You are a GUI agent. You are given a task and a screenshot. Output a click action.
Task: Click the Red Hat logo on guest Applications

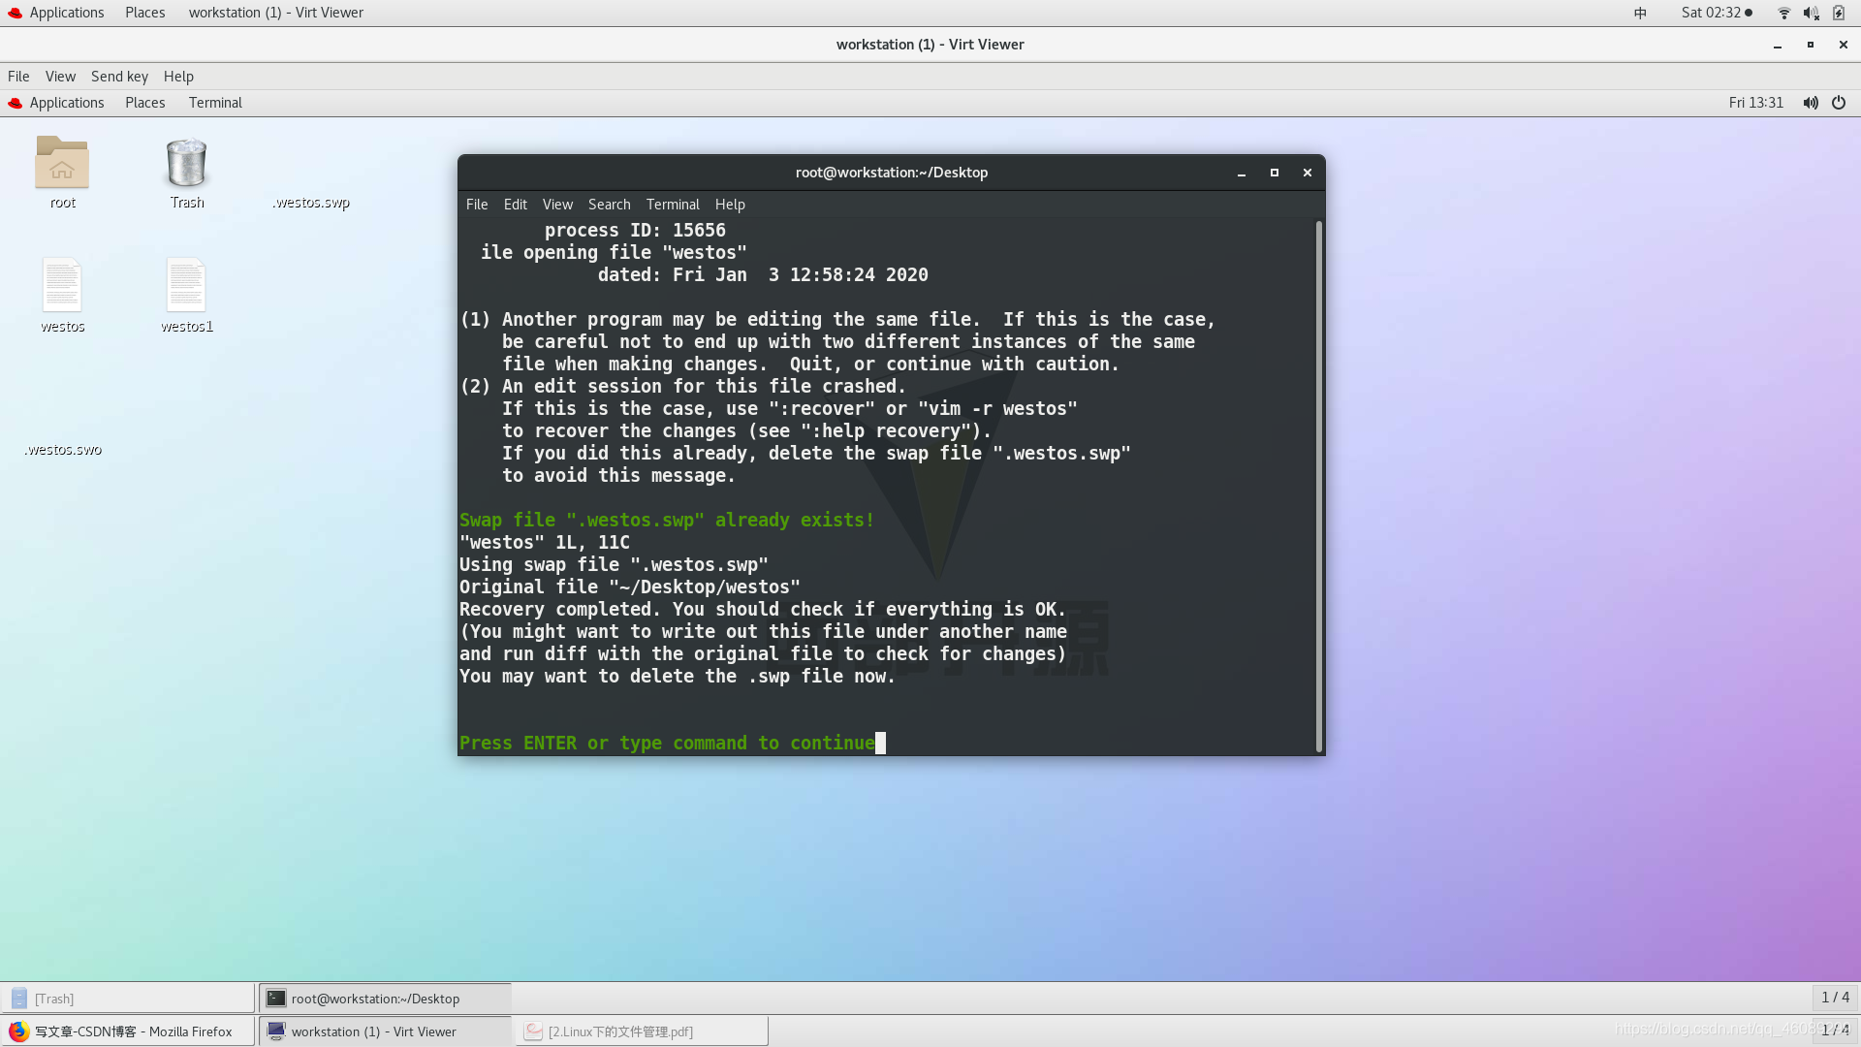point(15,103)
